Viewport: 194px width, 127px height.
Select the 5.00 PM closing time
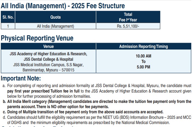click(143, 67)
